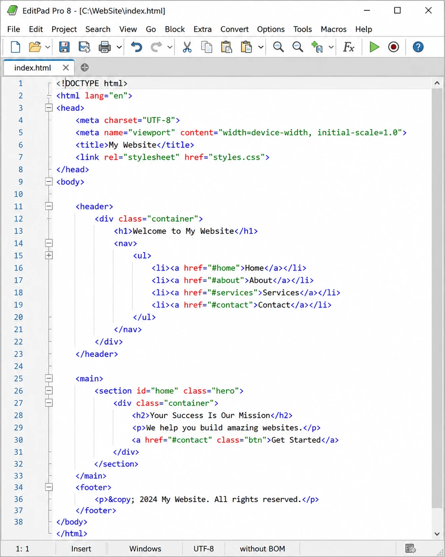The height and width of the screenshot is (557, 445).
Task: Open the Help menu
Action: coord(363,29)
